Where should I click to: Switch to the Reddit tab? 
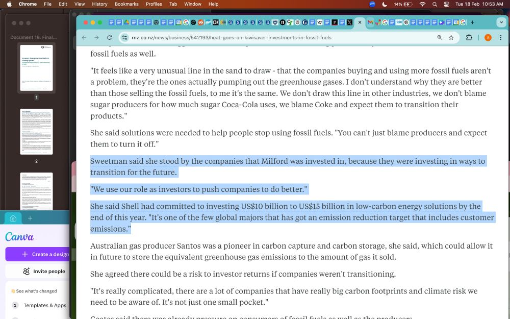tap(200, 22)
